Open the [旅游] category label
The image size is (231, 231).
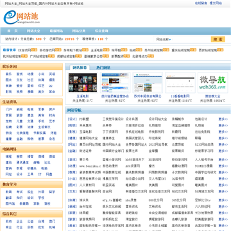(72, 219)
